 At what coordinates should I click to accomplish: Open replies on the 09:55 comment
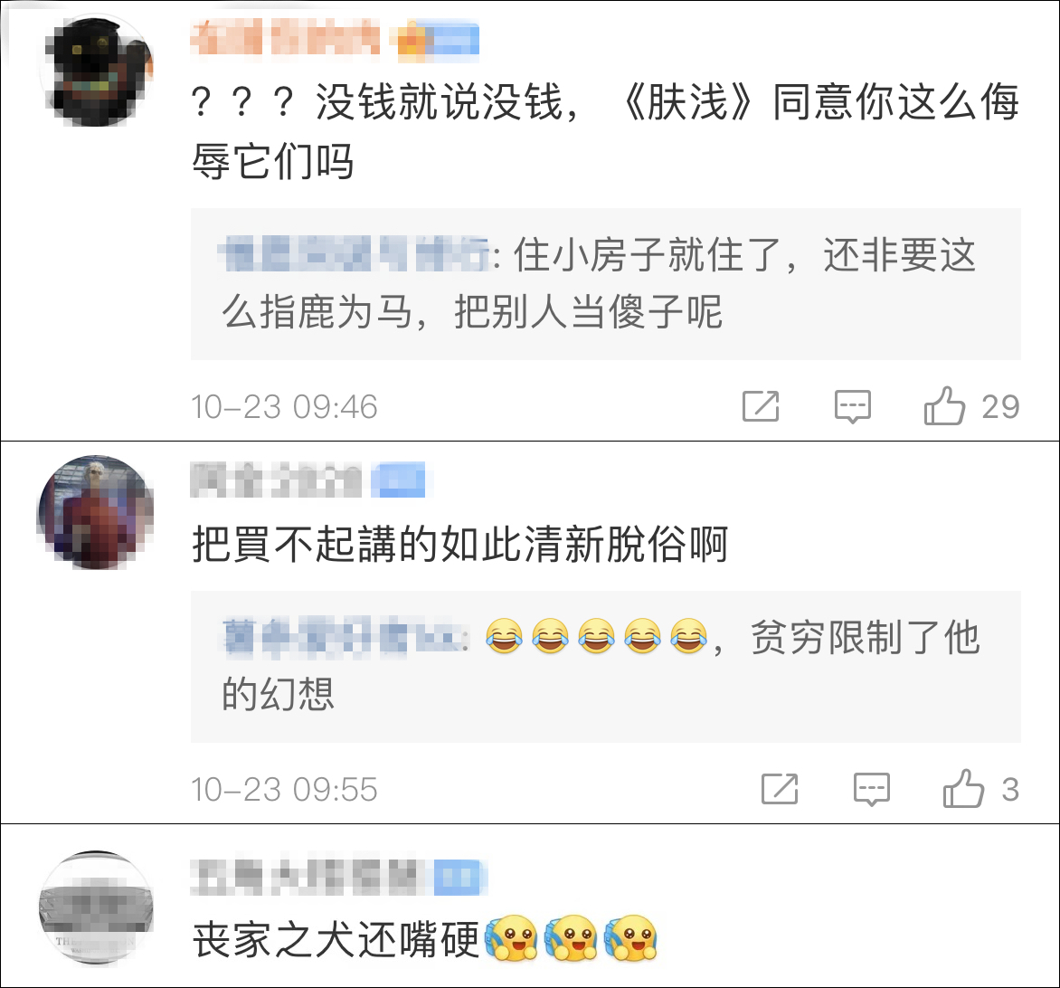871,789
